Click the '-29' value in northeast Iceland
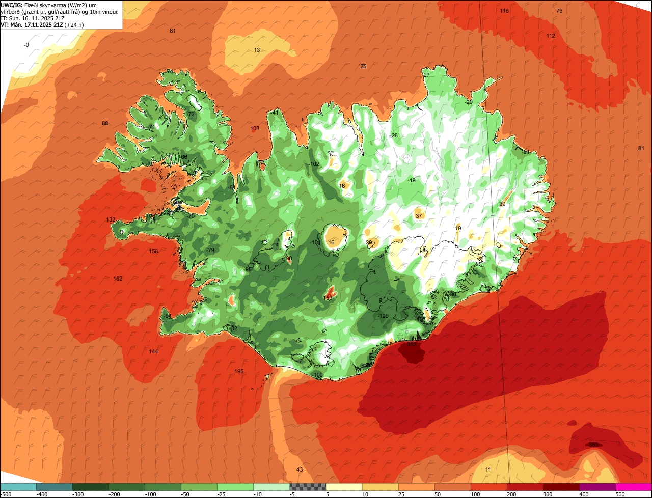The height and width of the screenshot is (498, 652). (x=469, y=102)
